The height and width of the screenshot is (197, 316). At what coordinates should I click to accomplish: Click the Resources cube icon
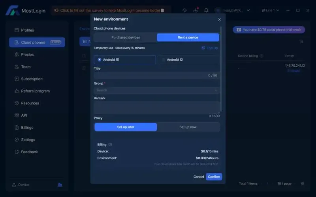coord(17,103)
